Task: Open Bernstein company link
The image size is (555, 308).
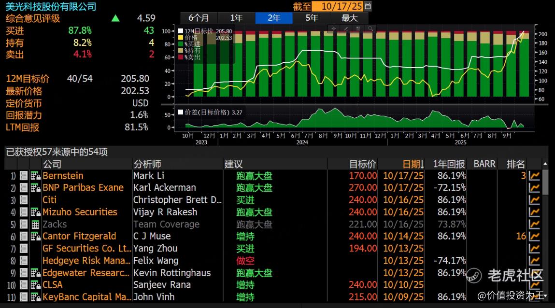Action: click(63, 176)
